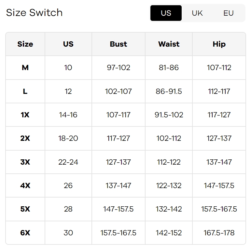
Task: Switch size chart to UK sizing
Action: tap(197, 13)
